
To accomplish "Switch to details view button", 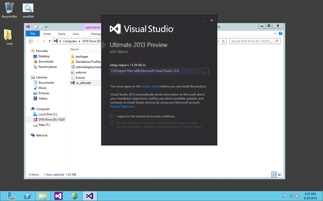I will click(274, 174).
